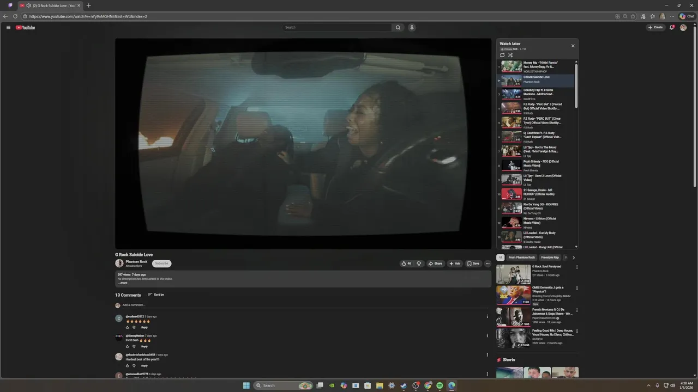Toggle loop for the Watch later playlist
698x392 pixels.
coord(502,55)
